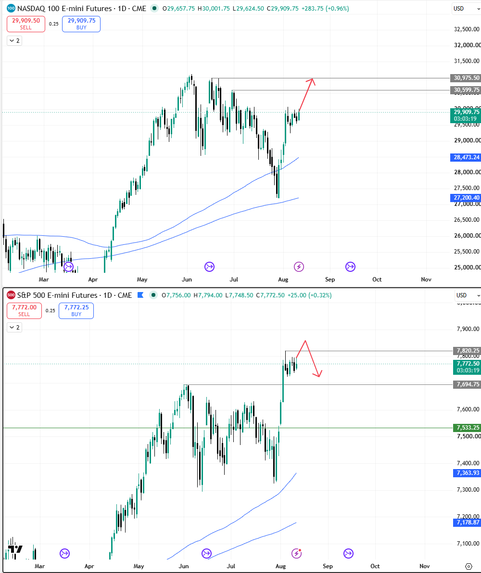
Task: Click the Nov label on S&P time axis
Action: click(424, 566)
